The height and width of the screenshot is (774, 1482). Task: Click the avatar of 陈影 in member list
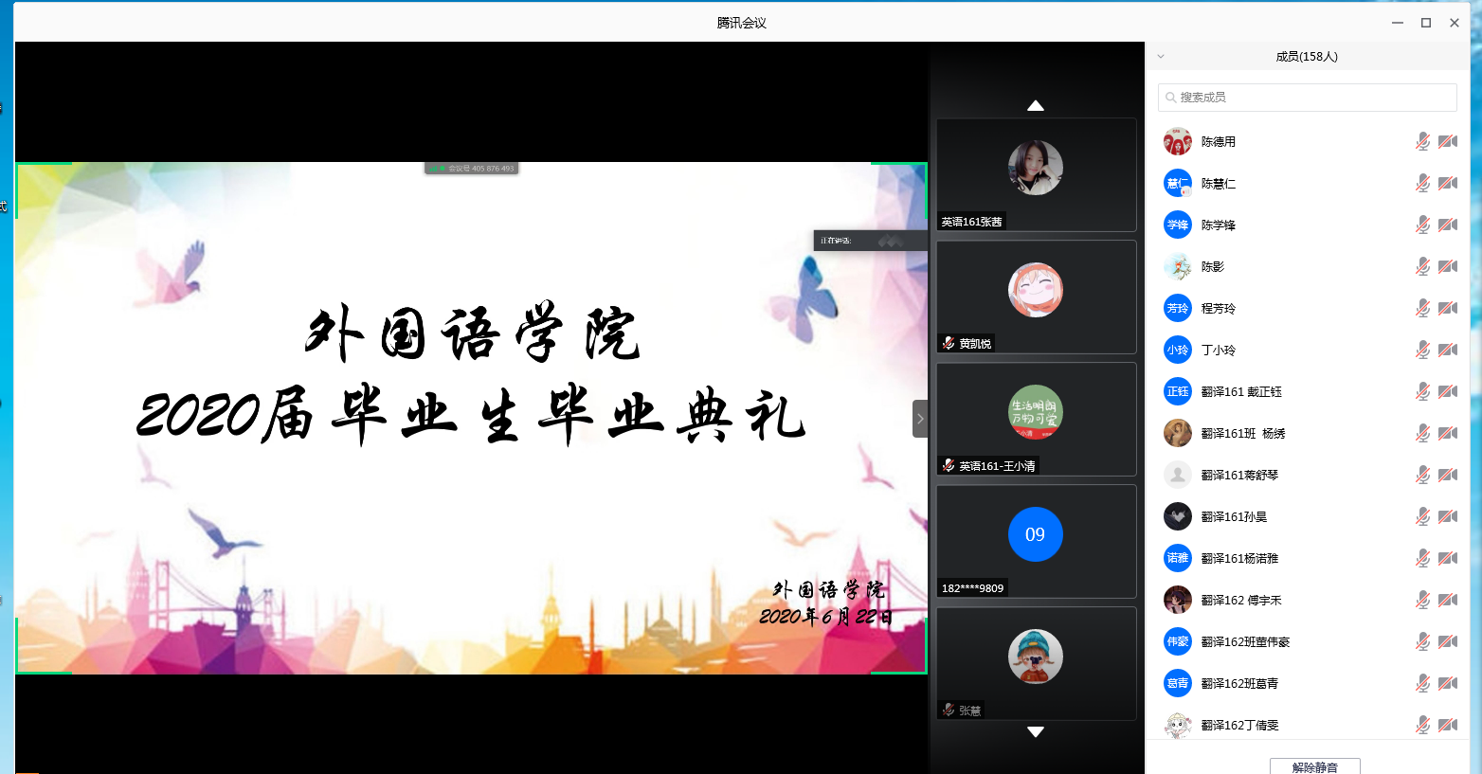tap(1178, 267)
